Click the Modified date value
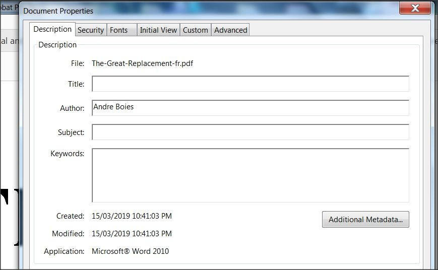 132,233
